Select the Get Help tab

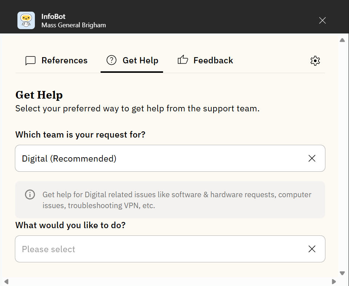coord(140,60)
